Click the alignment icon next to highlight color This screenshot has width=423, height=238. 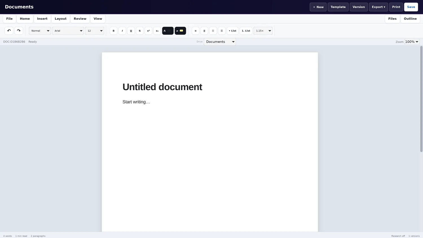click(195, 31)
